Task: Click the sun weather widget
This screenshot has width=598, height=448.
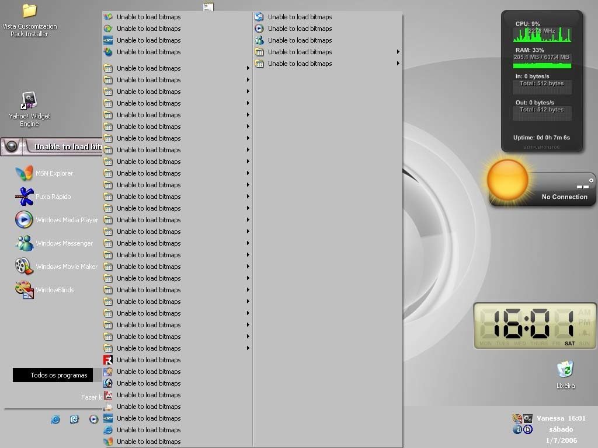Action: (507, 180)
